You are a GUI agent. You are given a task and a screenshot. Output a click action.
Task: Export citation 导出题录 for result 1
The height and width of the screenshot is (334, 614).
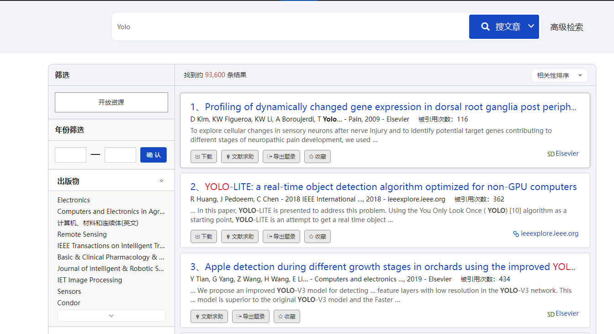(281, 156)
